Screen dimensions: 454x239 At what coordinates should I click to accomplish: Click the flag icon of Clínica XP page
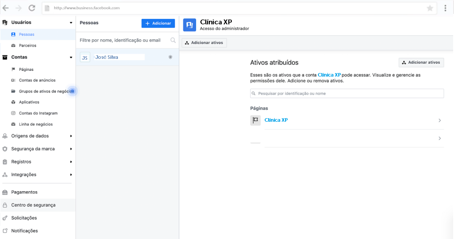pyautogui.click(x=255, y=120)
